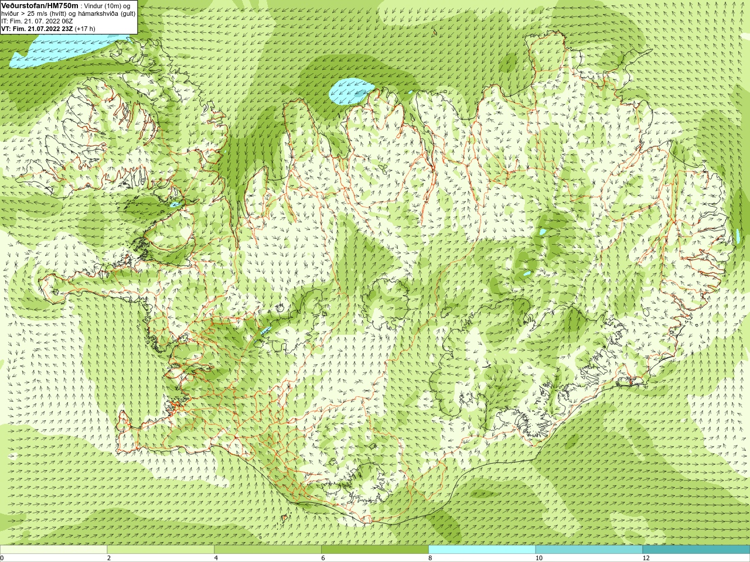Click the legend scale label '6'
750x562 pixels.
pos(323,558)
